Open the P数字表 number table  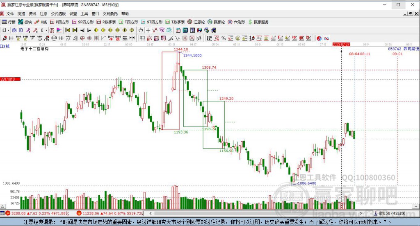pyautogui.click(x=106, y=22)
